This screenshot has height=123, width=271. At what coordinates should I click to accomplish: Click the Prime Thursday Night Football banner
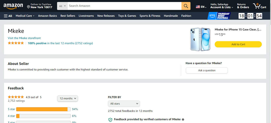pyautogui.click(x=219, y=16)
